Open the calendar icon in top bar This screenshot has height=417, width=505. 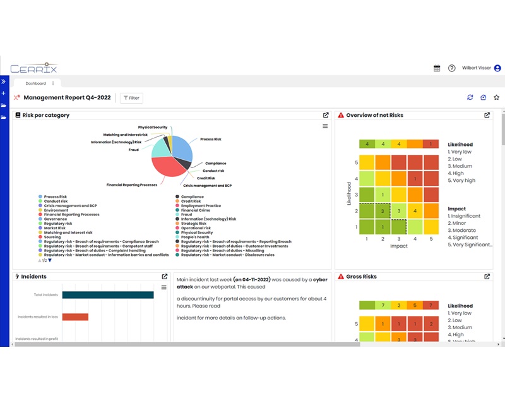click(437, 68)
